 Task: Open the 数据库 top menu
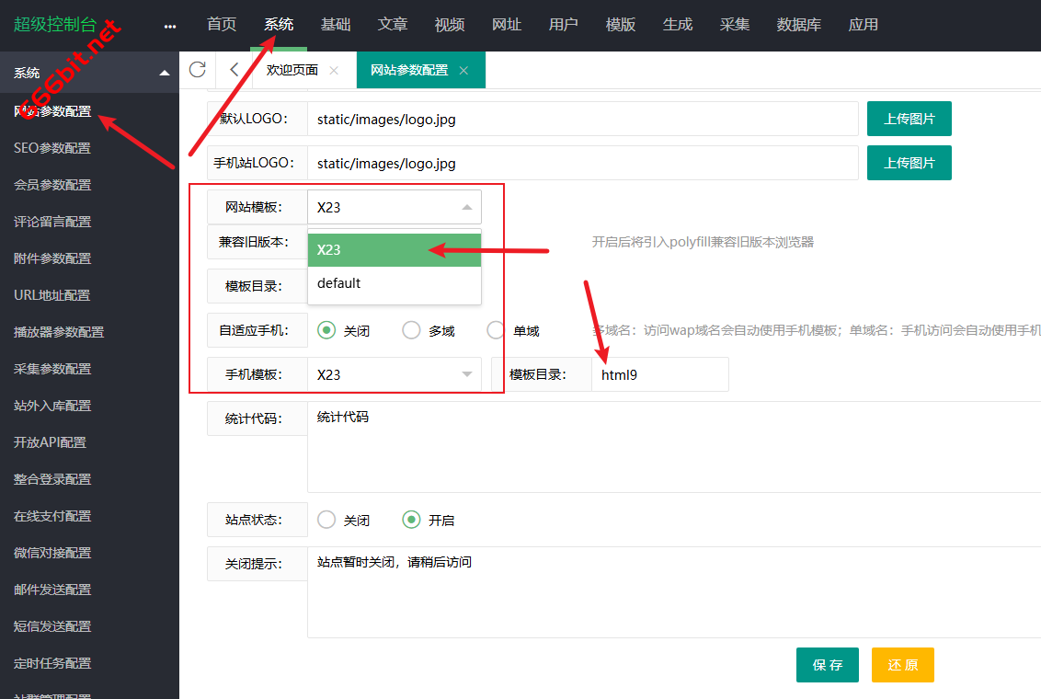click(x=798, y=25)
